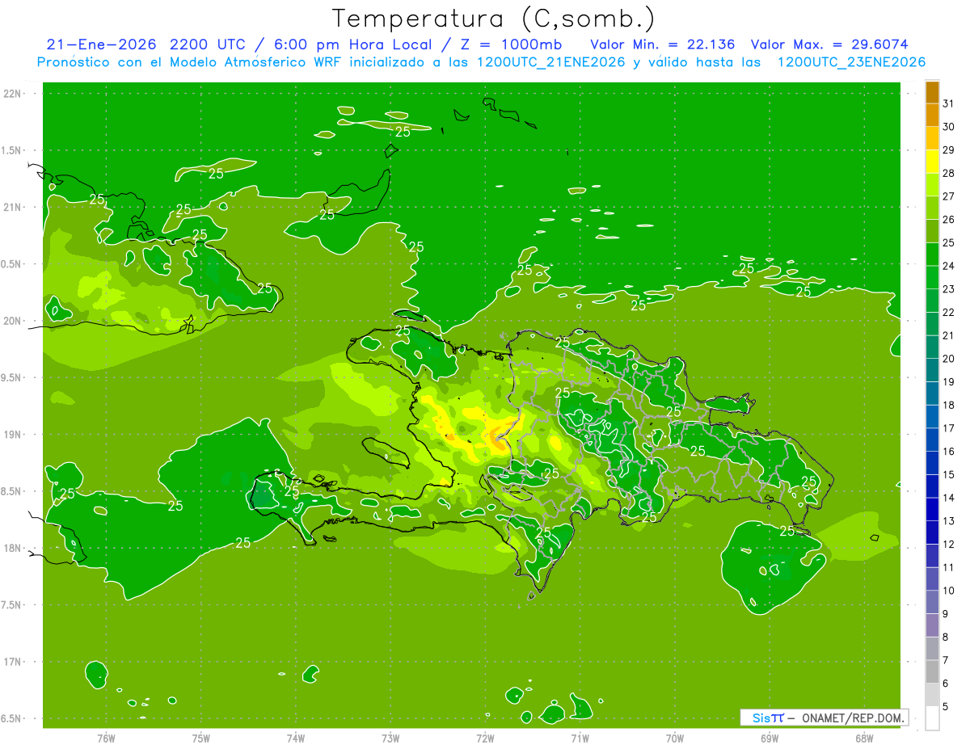Click the "72W" longitude axis label

[x=485, y=738]
